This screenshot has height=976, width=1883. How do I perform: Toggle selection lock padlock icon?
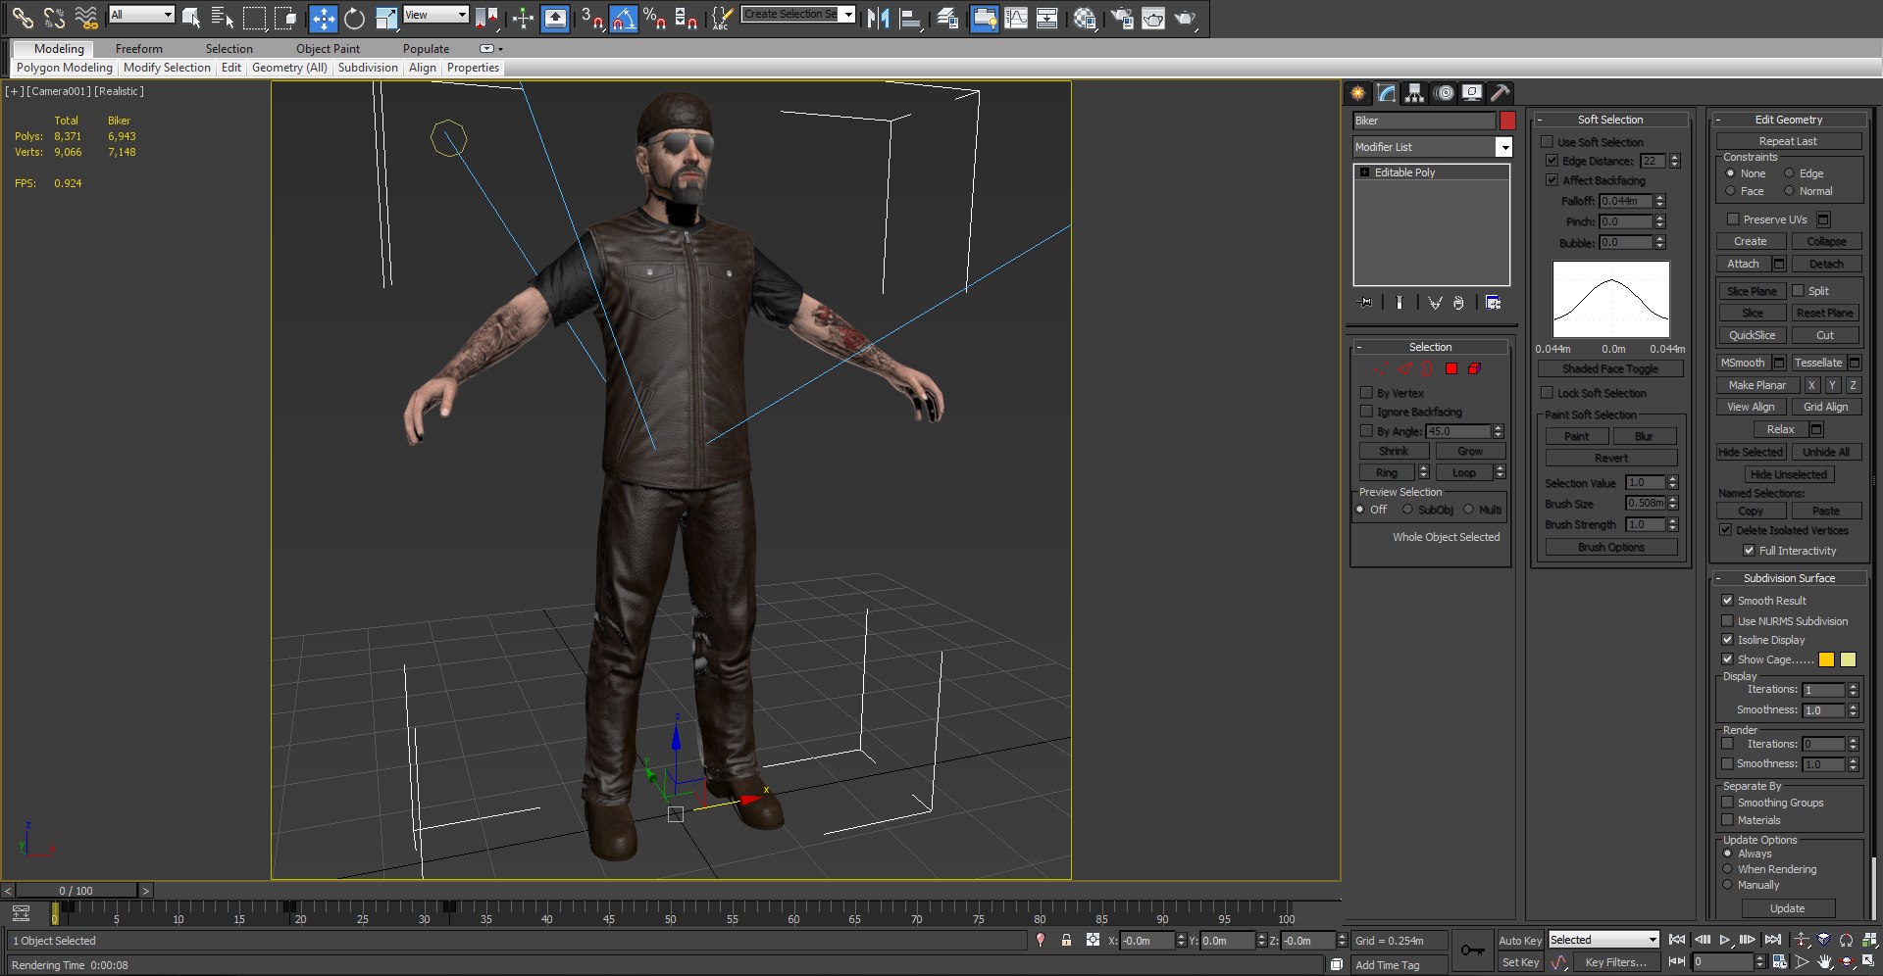click(1066, 940)
